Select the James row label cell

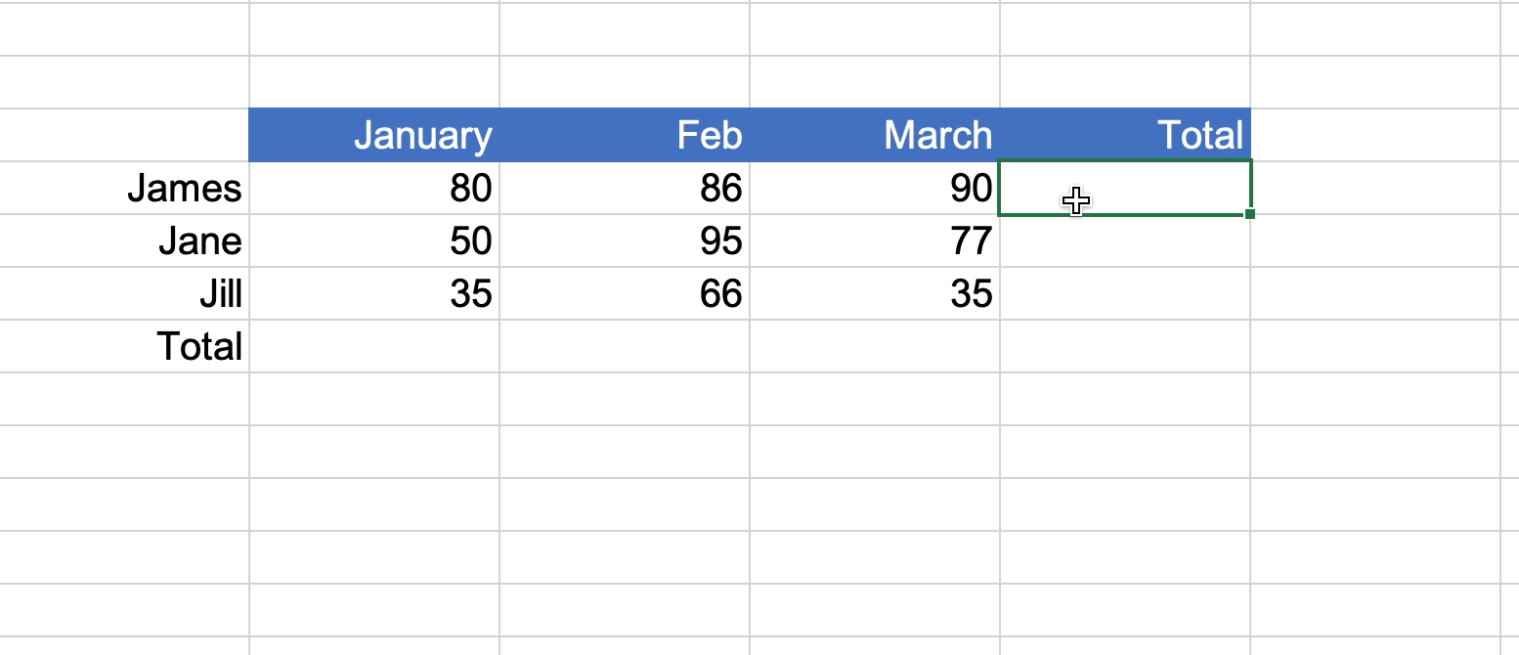coord(125,188)
